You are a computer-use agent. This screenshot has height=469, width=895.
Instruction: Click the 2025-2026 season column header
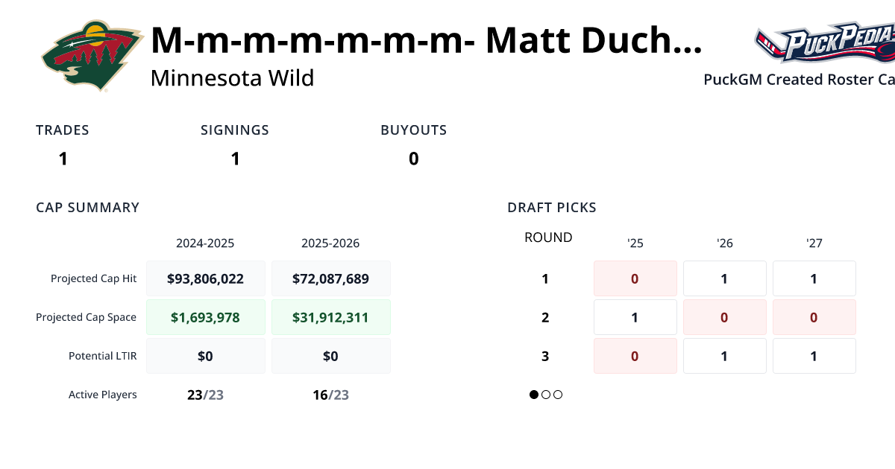pyautogui.click(x=330, y=243)
